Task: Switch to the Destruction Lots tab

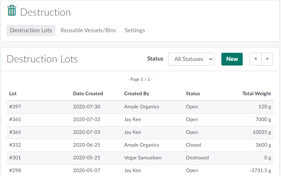Action: click(31, 30)
